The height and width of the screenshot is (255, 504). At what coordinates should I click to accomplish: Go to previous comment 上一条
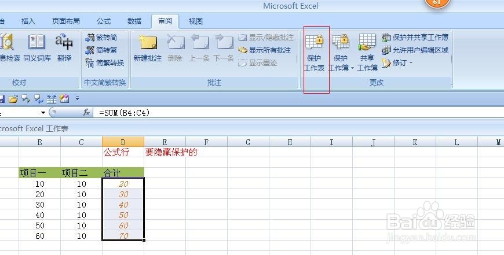pos(199,48)
